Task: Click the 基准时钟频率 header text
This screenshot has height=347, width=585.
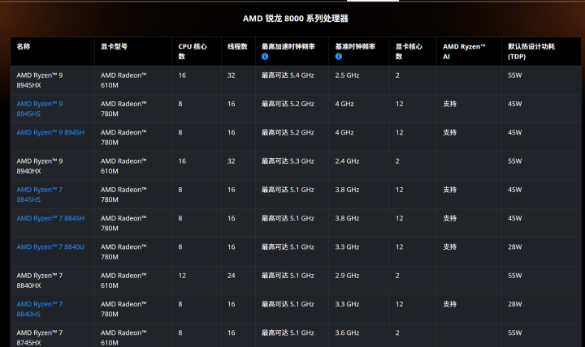Action: click(355, 46)
